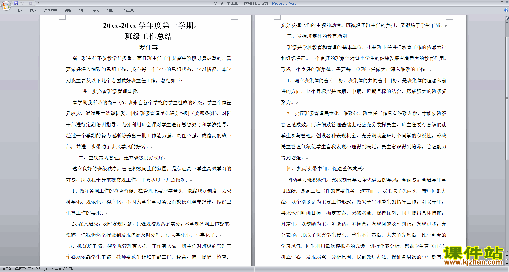This screenshot has height=272, width=509.
Task: Open Word Help with the question mark icon
Action: pos(506,10)
